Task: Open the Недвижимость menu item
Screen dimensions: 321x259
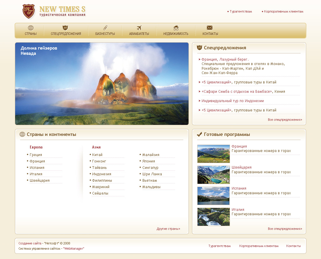Action: 176,34
